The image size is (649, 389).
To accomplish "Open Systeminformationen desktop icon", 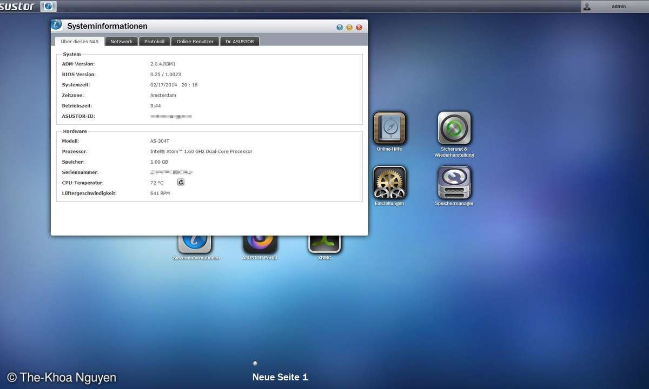I will pos(195,244).
